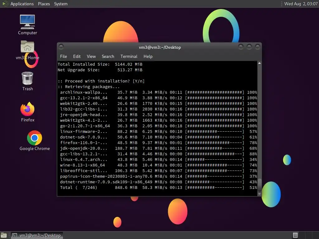The height and width of the screenshot is (239, 319).
Task: Open the terminal Edit menu
Action: (x=77, y=57)
